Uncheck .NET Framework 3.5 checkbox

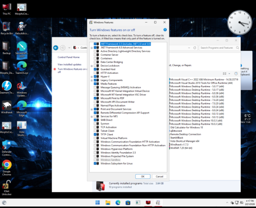click(x=95, y=44)
